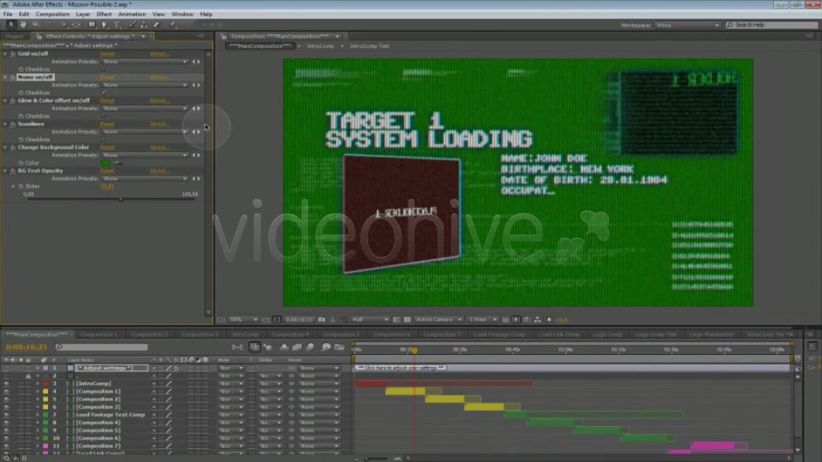This screenshot has height=462, width=822.
Task: Click the timeline current time 0:00:16:23
Action: (27, 346)
